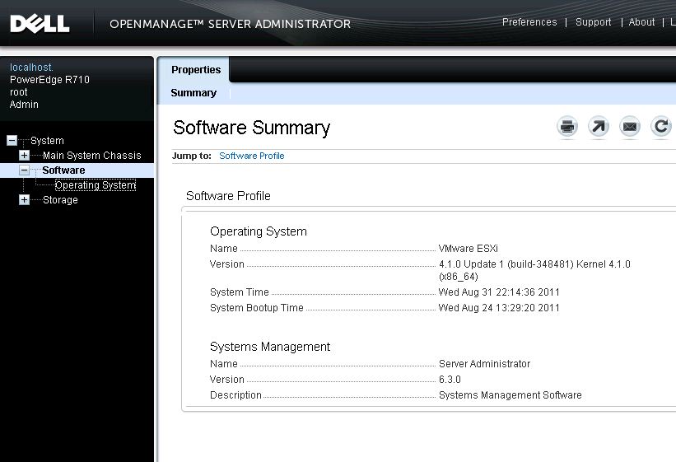Click the Export arrow icon

[x=599, y=127]
